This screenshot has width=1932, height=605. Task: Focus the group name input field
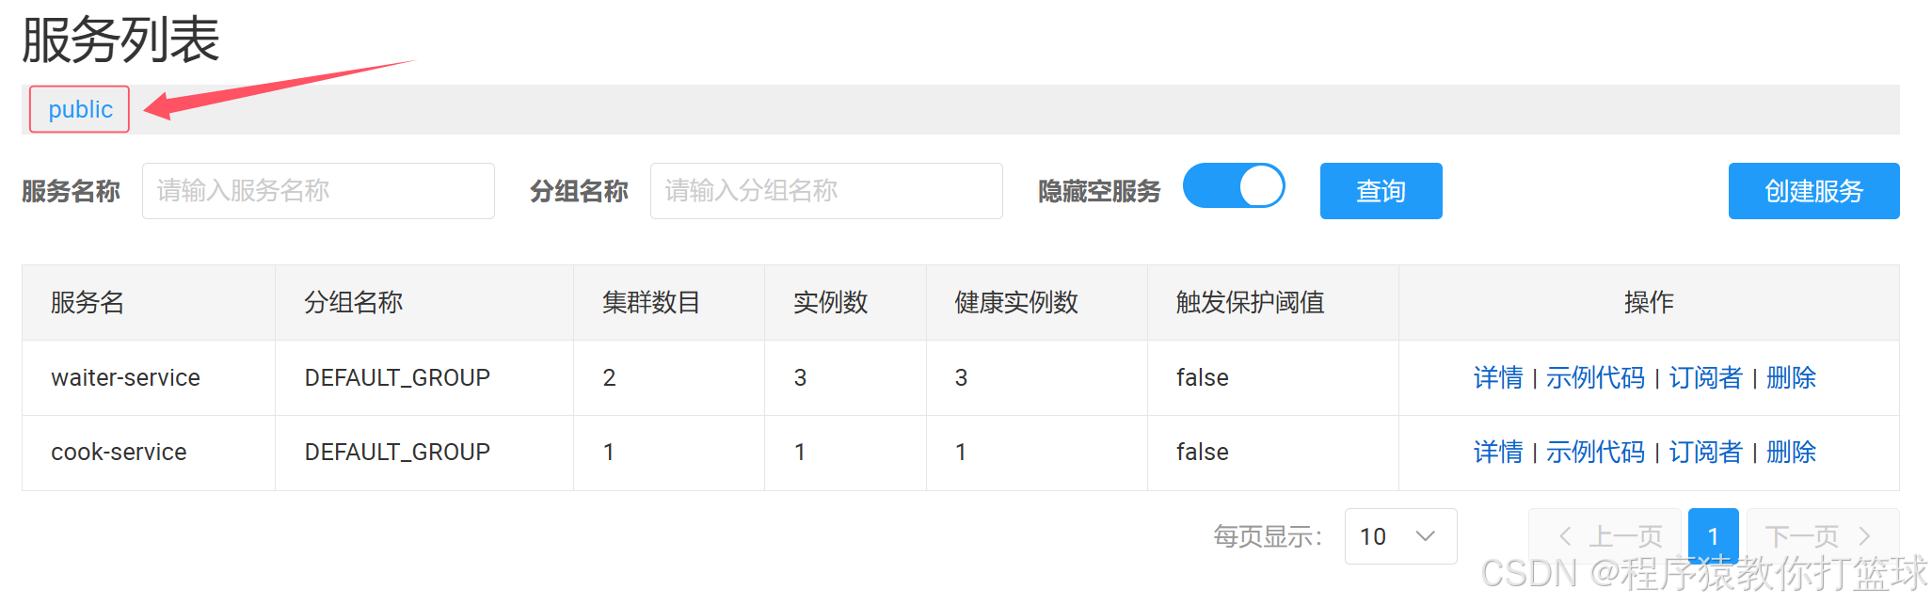(826, 191)
